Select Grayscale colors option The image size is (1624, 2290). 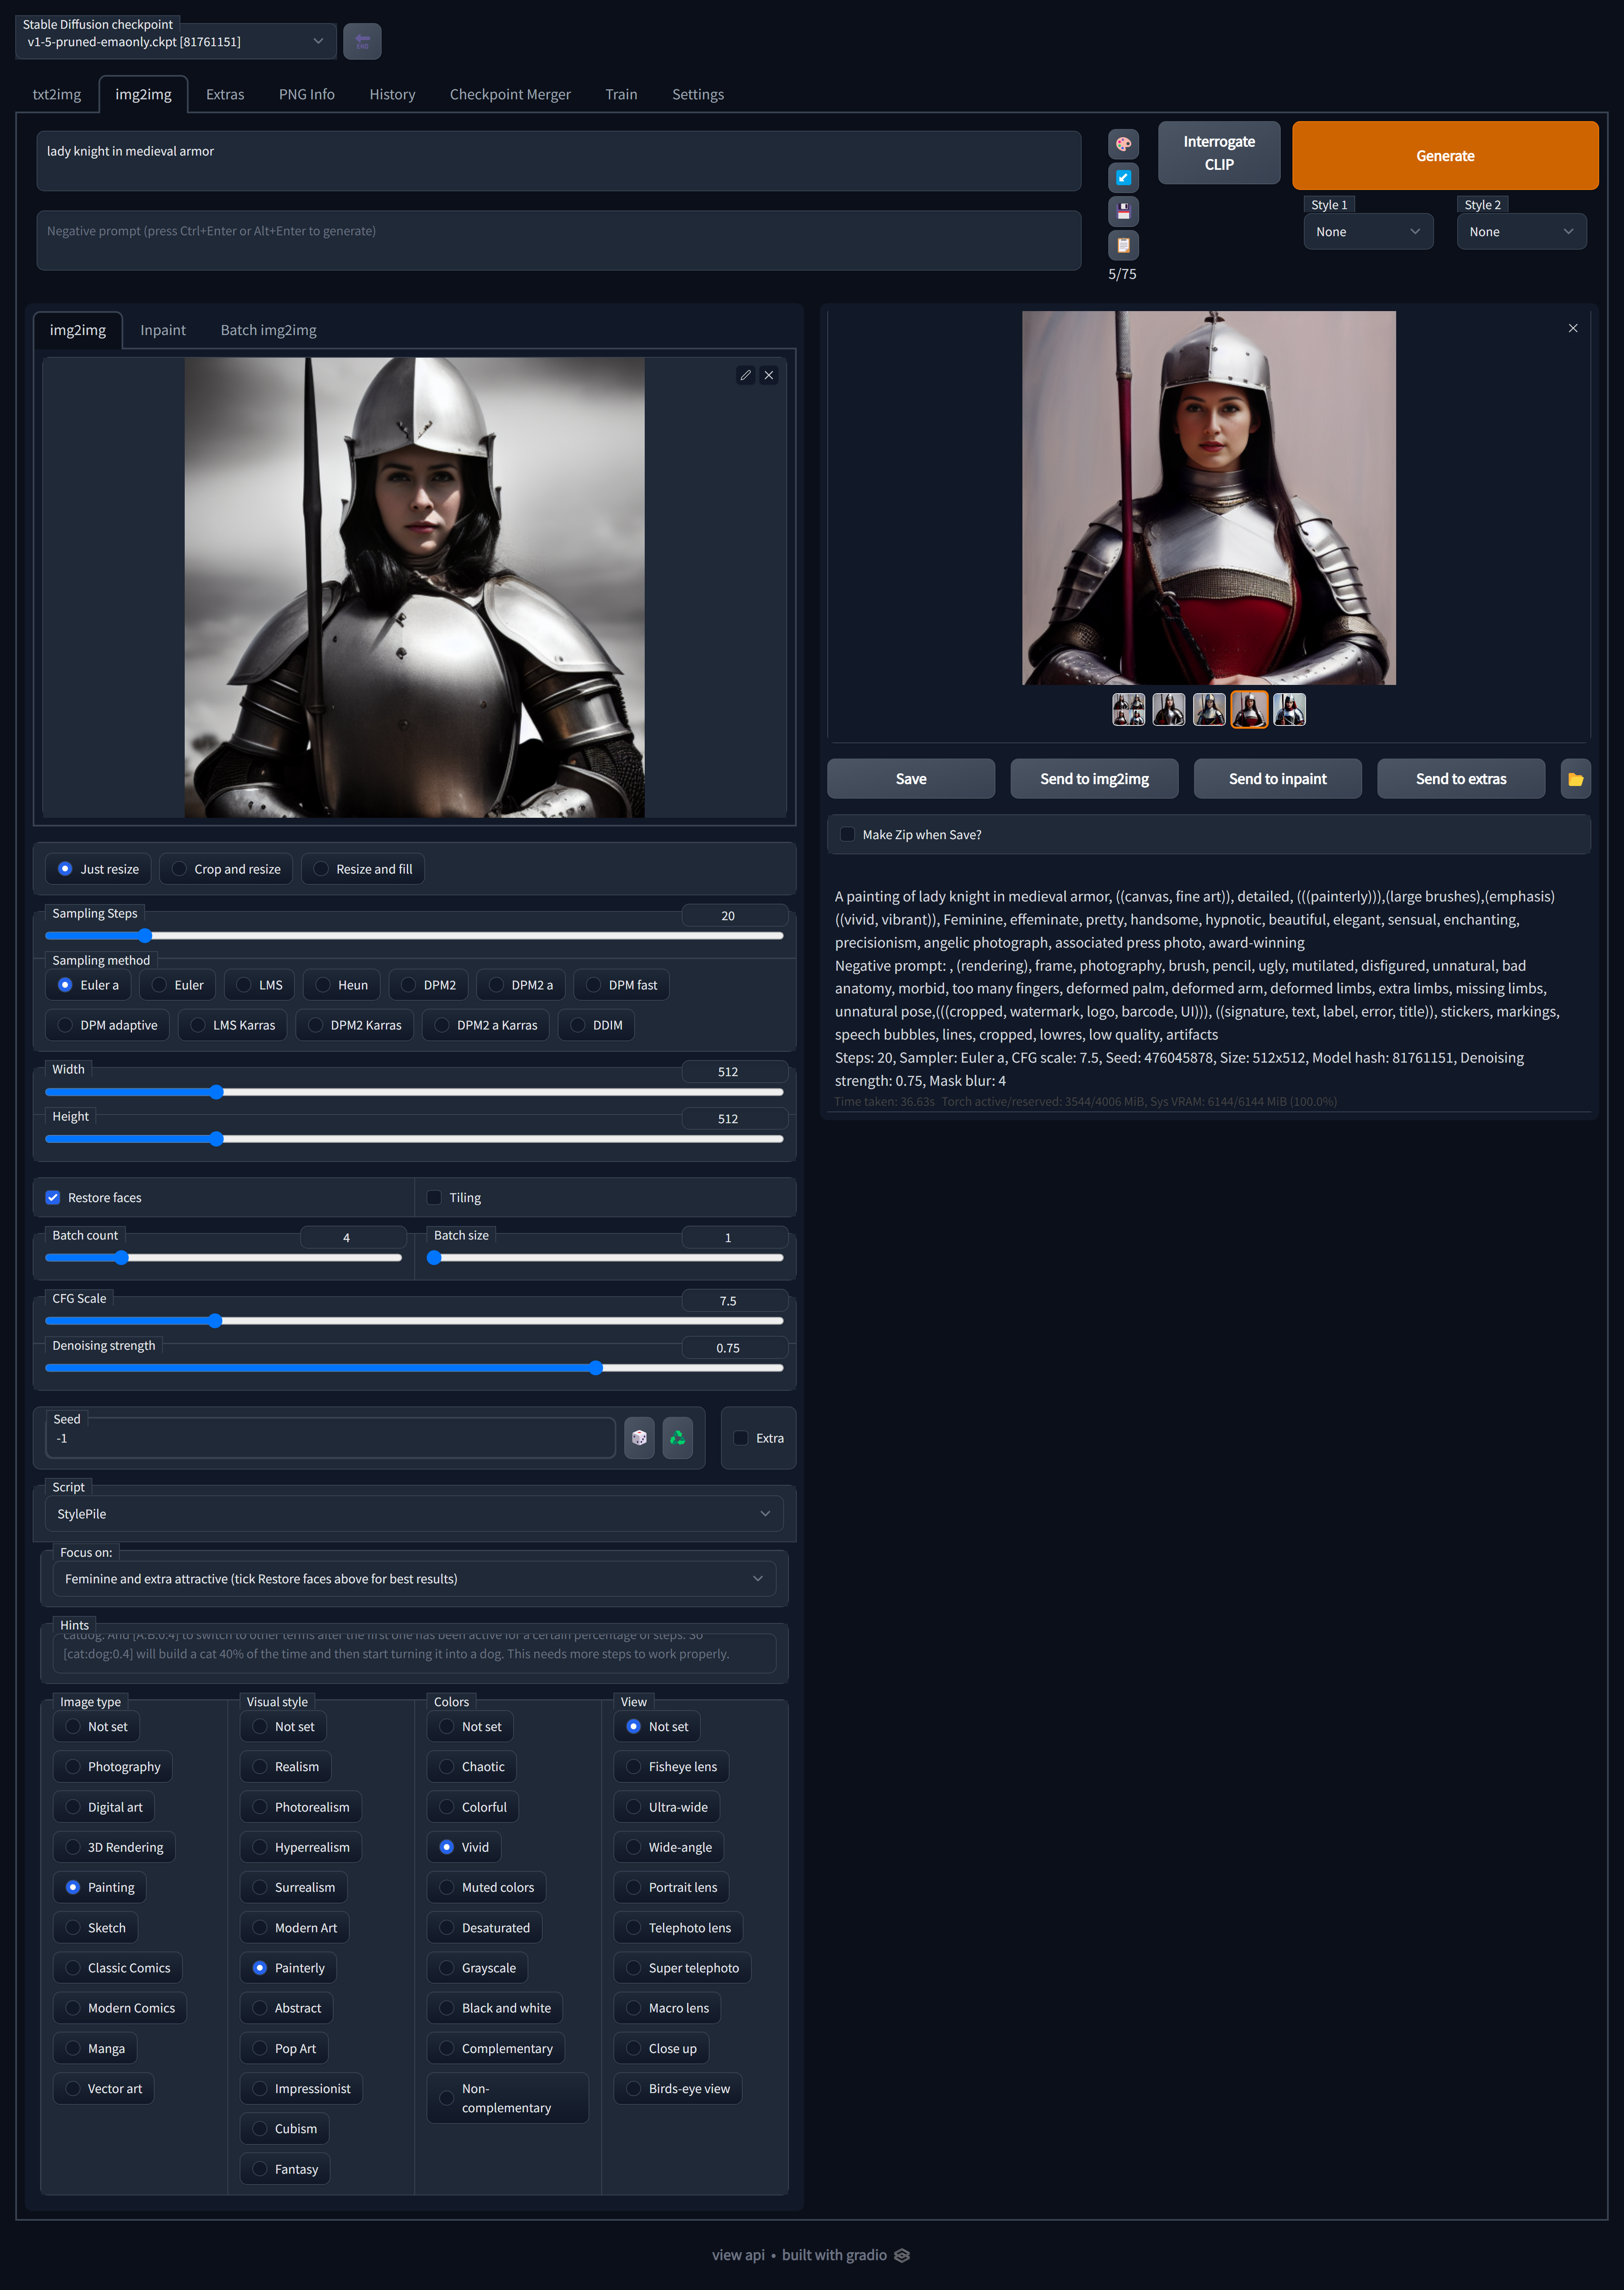click(x=478, y=1968)
